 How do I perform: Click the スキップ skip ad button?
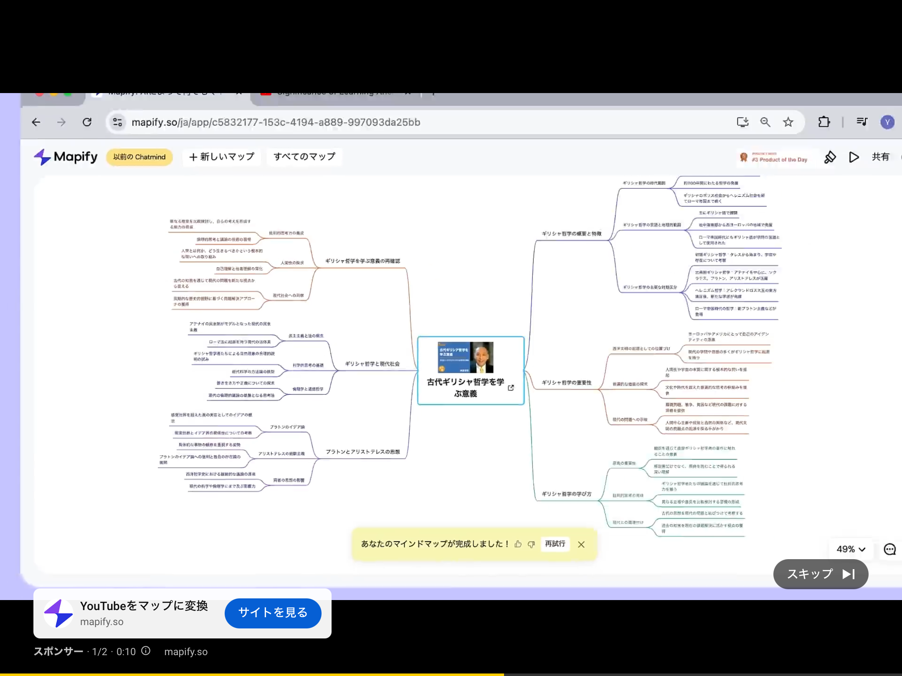coord(821,574)
